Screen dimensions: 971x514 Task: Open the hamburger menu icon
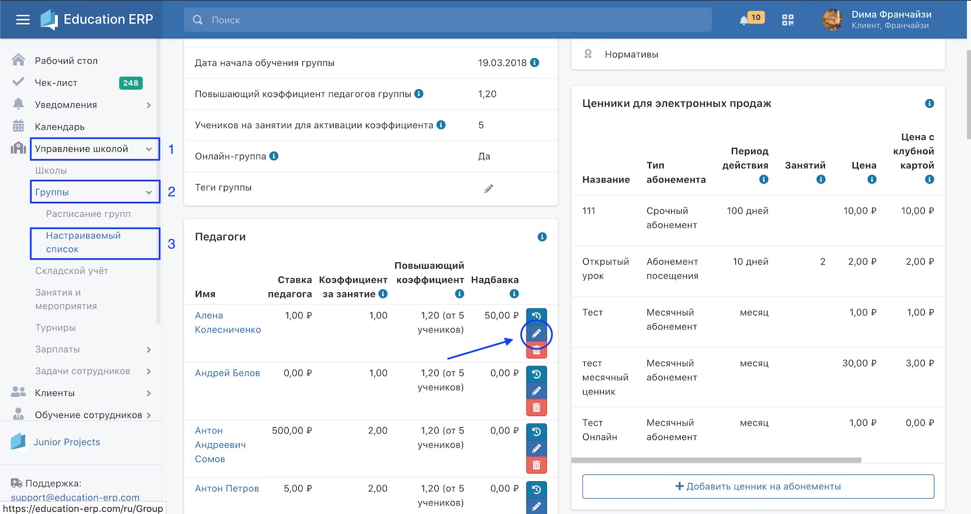pos(23,20)
